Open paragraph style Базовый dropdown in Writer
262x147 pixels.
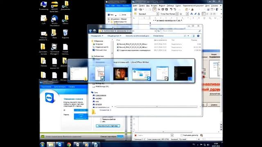tap(158, 14)
